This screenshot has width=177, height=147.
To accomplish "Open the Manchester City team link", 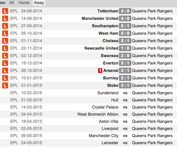I will coord(103,136).
